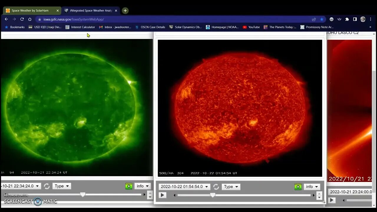Close the Space Weather by SolarHam tab

tap(57, 11)
